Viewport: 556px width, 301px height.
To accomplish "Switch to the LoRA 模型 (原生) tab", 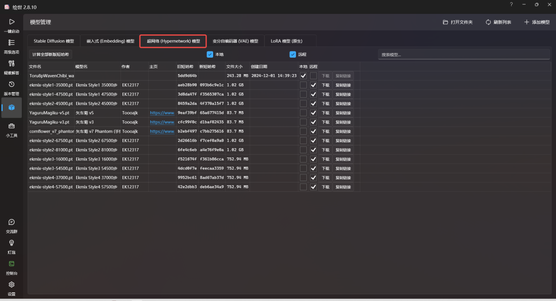I will tap(286, 41).
